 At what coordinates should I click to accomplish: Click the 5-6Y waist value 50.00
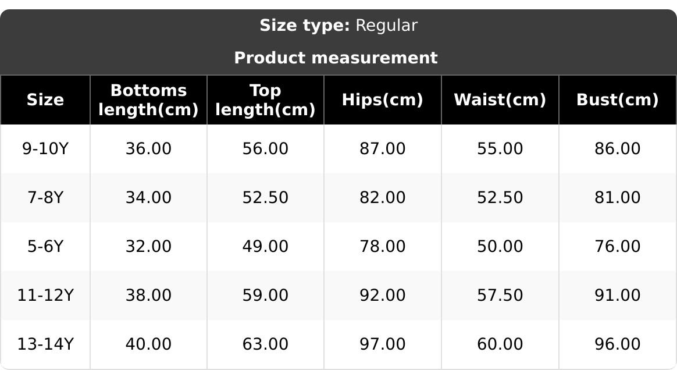coord(500,247)
